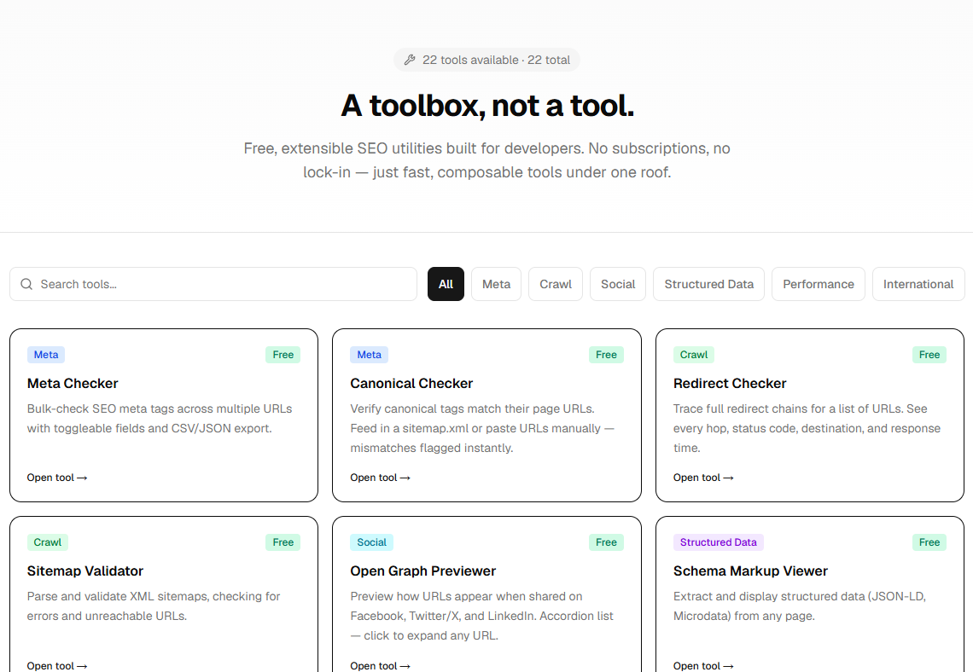973x672 pixels.
Task: Click the Redirect Checker card title
Action: click(730, 383)
